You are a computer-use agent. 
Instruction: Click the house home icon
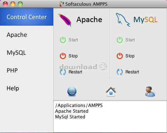click(x=111, y=92)
